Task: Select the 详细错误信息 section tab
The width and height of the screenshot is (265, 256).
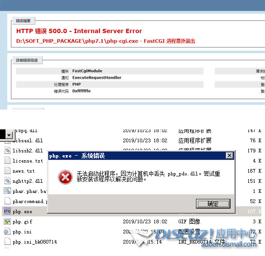Action: pyautogui.click(x=27, y=60)
